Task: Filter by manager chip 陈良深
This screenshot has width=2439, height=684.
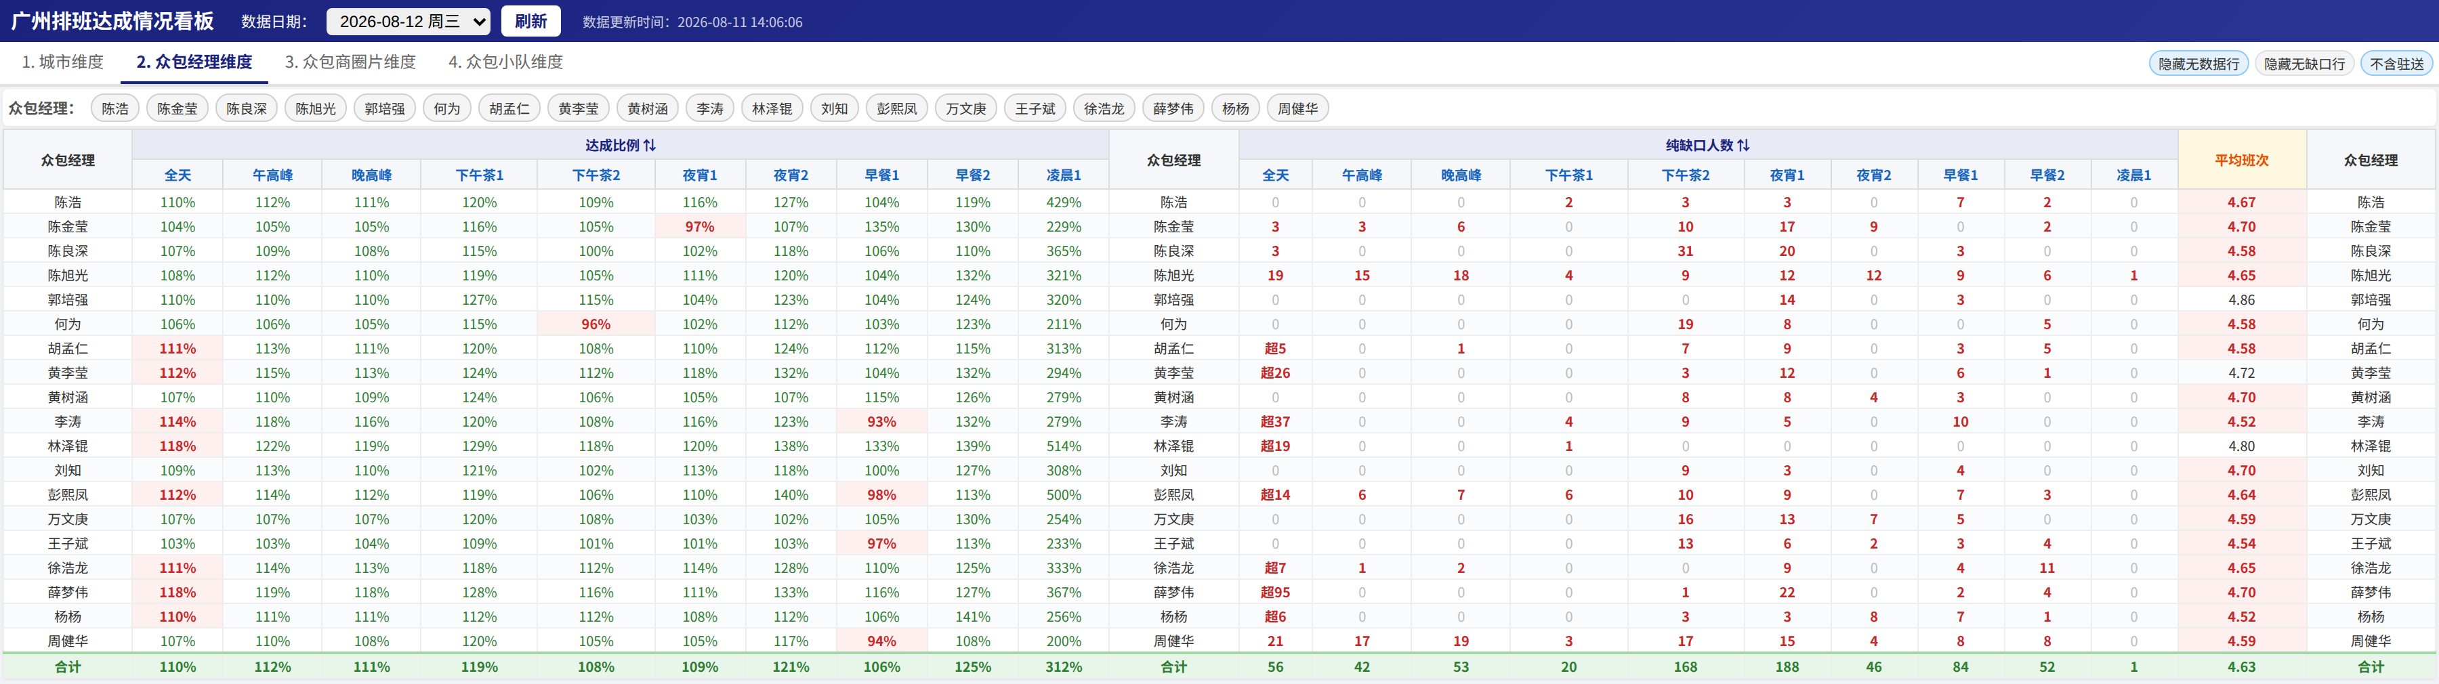Action: point(247,109)
